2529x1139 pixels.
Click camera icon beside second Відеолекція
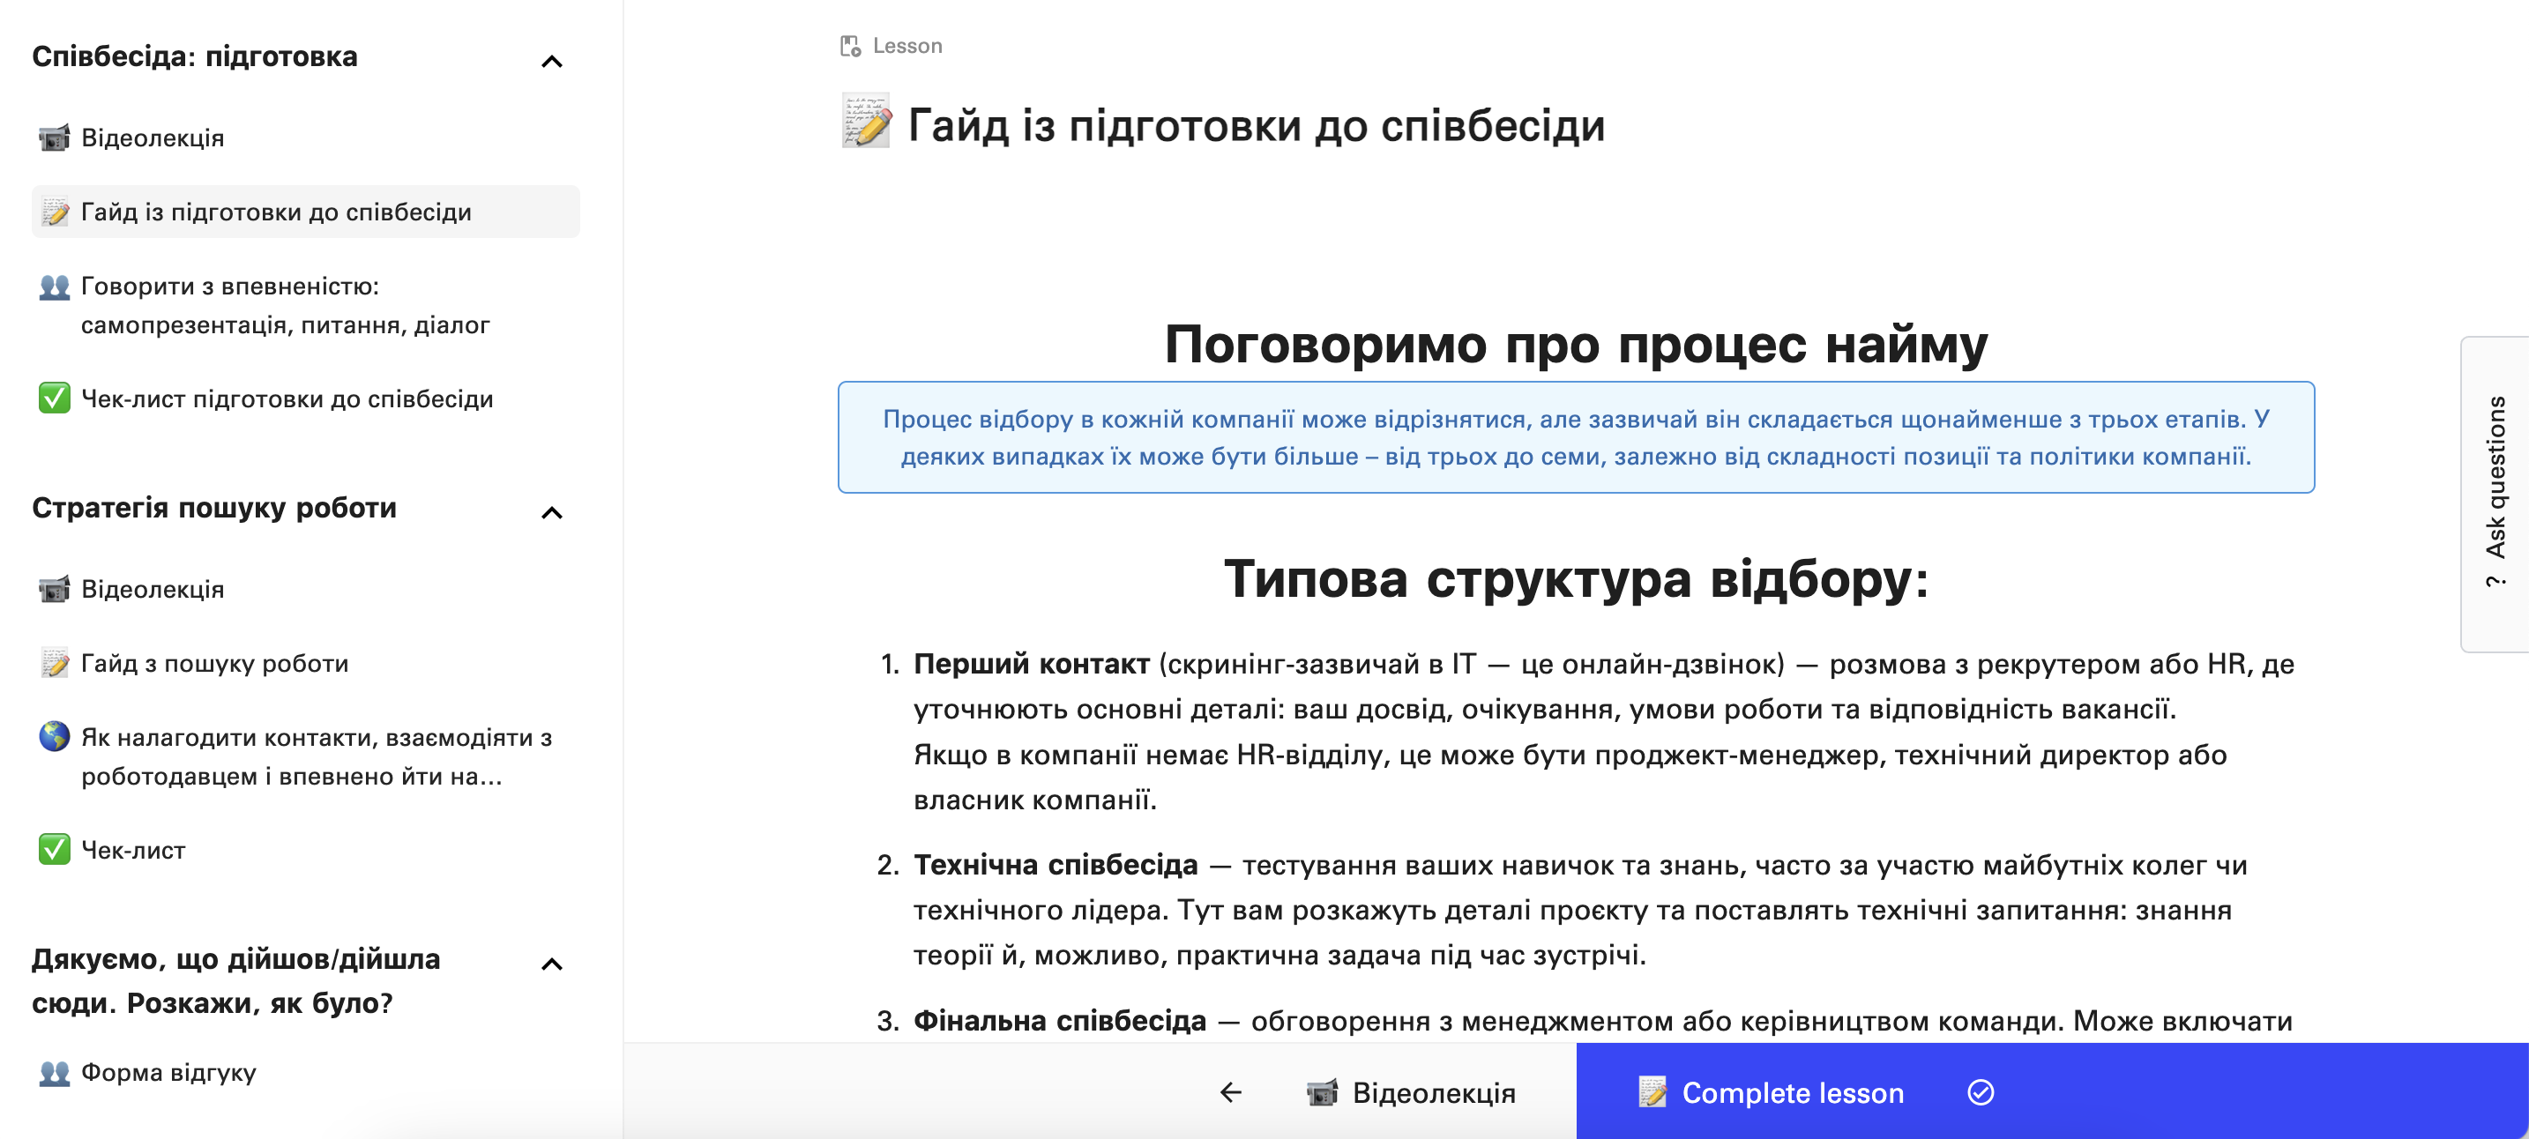[x=54, y=589]
